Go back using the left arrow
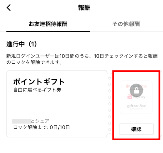 [9, 7]
